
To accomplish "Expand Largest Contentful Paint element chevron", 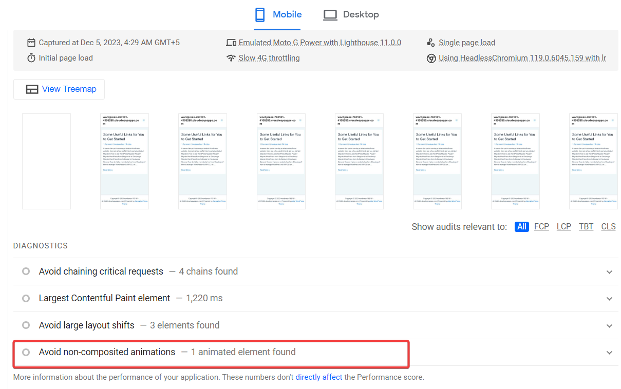I will click(x=609, y=299).
